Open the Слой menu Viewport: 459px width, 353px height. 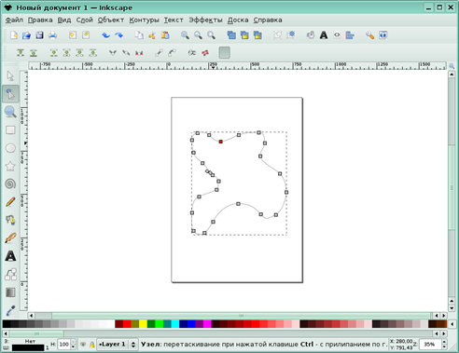click(85, 20)
